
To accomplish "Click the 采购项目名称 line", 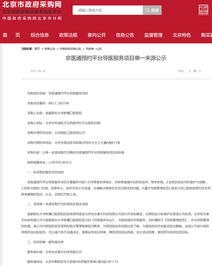I will (57, 93).
